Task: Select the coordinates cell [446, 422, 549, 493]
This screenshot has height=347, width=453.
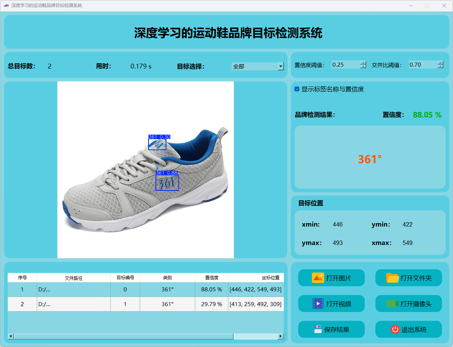Action: (x=256, y=290)
